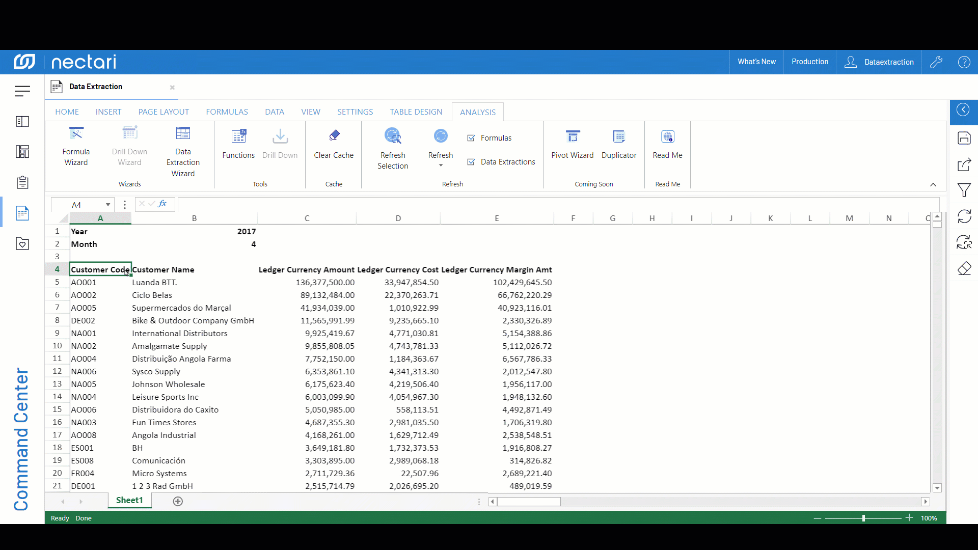The height and width of the screenshot is (550, 978).
Task: Click the save disk icon in right sidebar
Action: pyautogui.click(x=964, y=138)
